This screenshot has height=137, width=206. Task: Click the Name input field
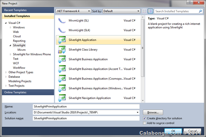point(86,106)
